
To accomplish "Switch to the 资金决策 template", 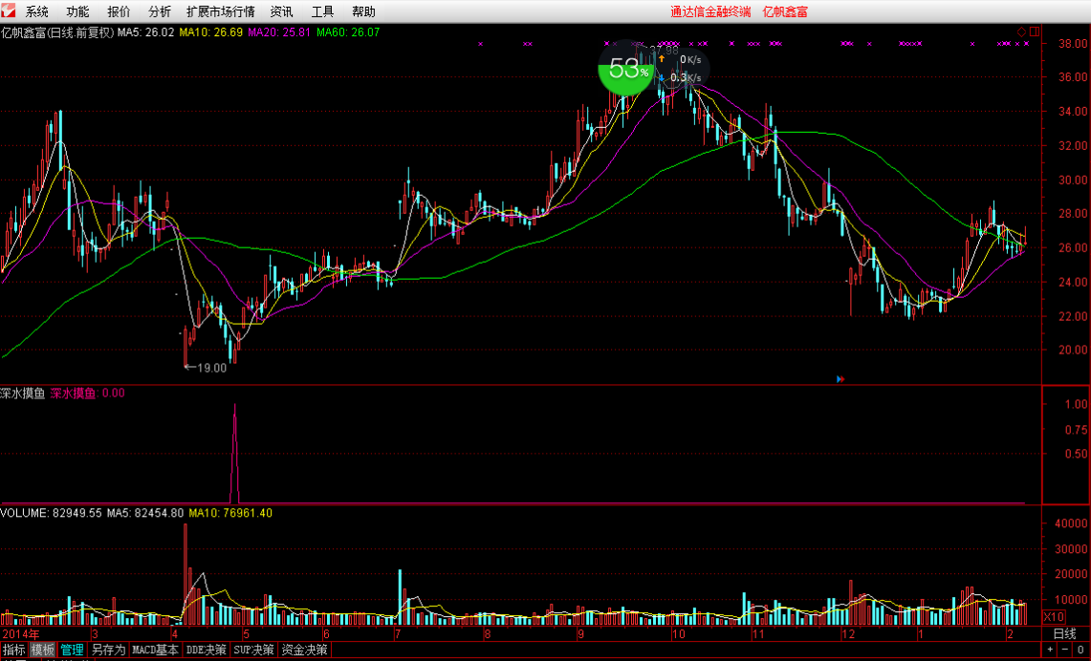I will pos(304,650).
